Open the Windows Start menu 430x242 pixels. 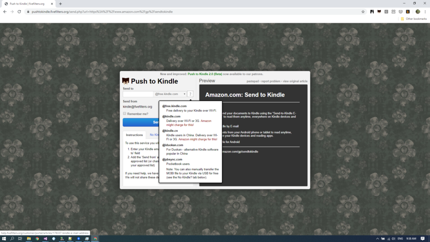tap(4, 239)
